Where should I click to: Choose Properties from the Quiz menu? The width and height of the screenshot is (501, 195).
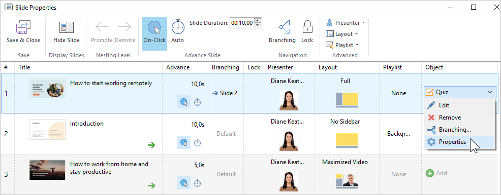tap(460, 142)
